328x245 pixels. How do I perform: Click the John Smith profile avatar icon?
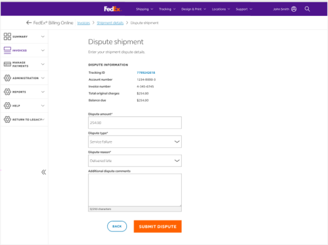(x=294, y=9)
